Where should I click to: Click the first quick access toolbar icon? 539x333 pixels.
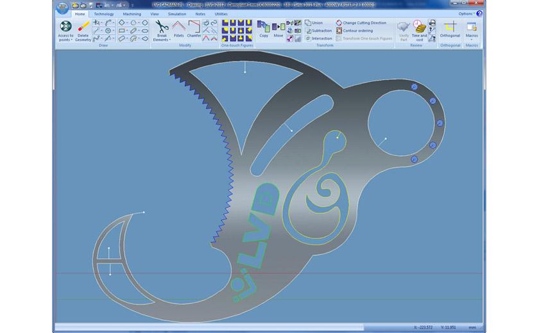coord(75,5)
